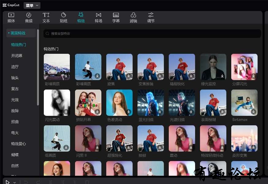Open the 滤镜 filters tab

point(133,18)
